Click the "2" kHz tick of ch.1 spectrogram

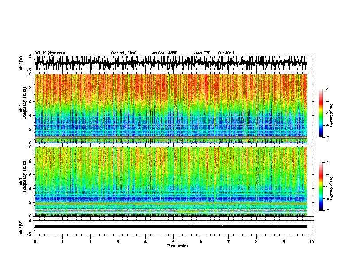coord(31,129)
